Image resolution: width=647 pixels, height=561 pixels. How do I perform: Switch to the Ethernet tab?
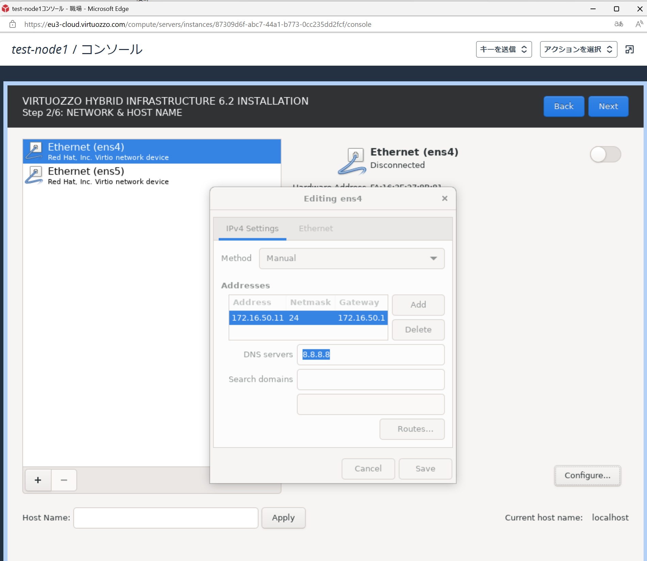pyautogui.click(x=316, y=229)
